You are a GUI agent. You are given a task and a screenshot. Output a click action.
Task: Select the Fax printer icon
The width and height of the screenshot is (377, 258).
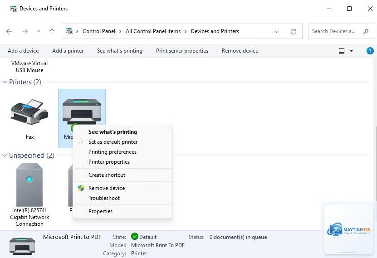(29, 112)
